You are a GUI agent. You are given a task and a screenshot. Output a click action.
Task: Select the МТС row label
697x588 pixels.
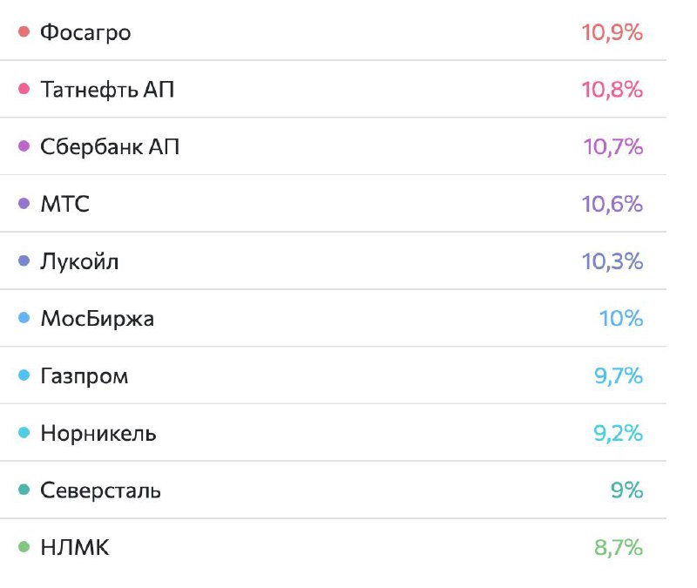coord(64,204)
